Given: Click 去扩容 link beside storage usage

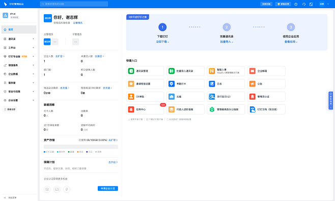Looking at the screenshot, I should coord(113,140).
